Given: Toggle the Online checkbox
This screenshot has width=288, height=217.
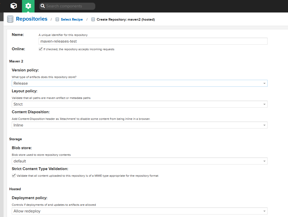Looking at the screenshot, I should click(x=41, y=49).
